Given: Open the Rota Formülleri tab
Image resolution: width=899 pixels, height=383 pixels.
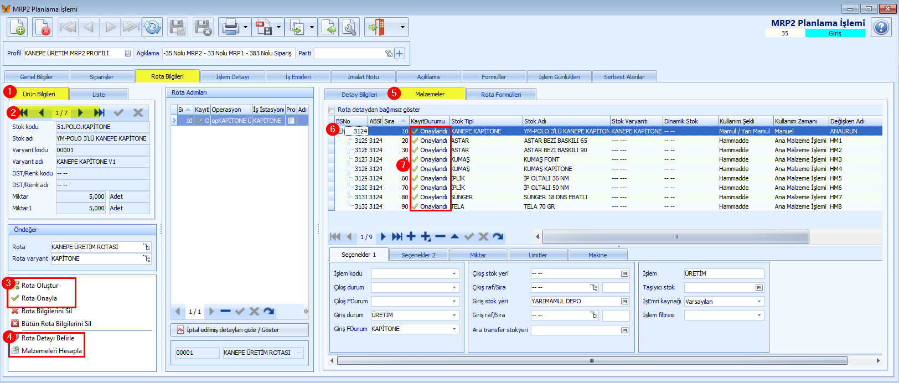Looking at the screenshot, I should (501, 94).
